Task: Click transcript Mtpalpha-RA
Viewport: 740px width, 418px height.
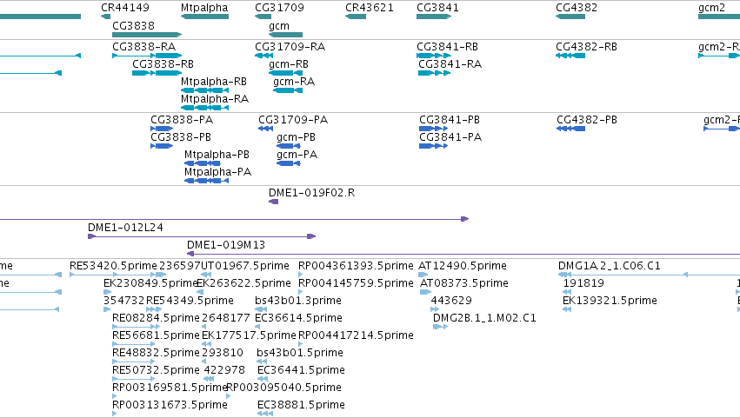Action: (215, 99)
